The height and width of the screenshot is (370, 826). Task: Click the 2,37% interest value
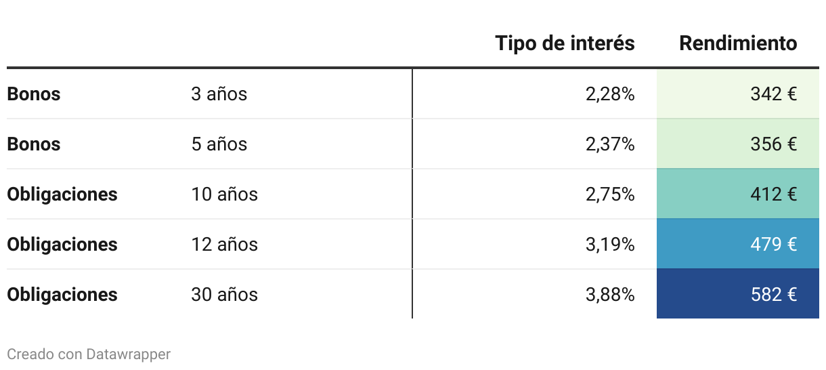610,144
